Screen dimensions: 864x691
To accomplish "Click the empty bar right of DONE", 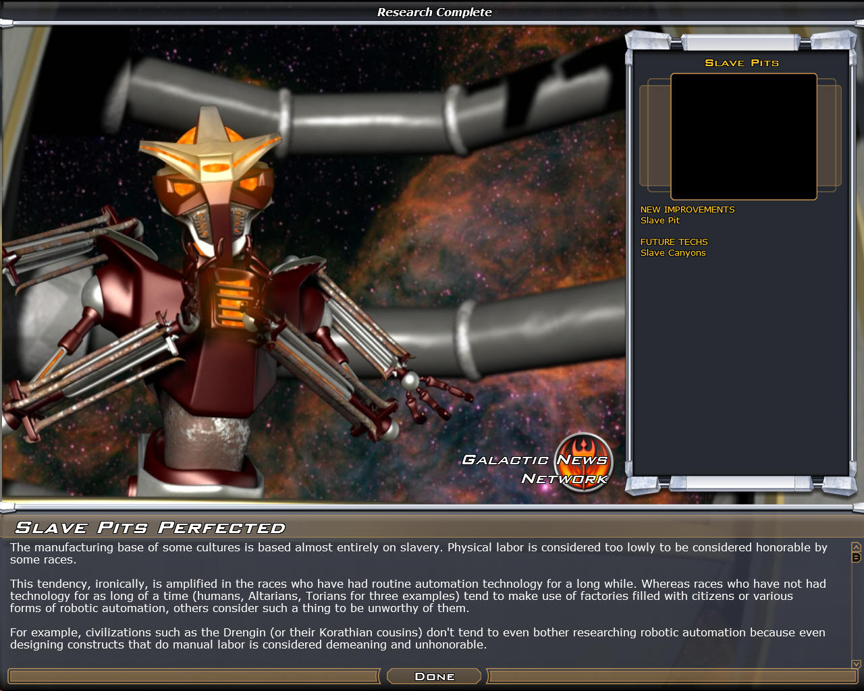I will (x=672, y=676).
